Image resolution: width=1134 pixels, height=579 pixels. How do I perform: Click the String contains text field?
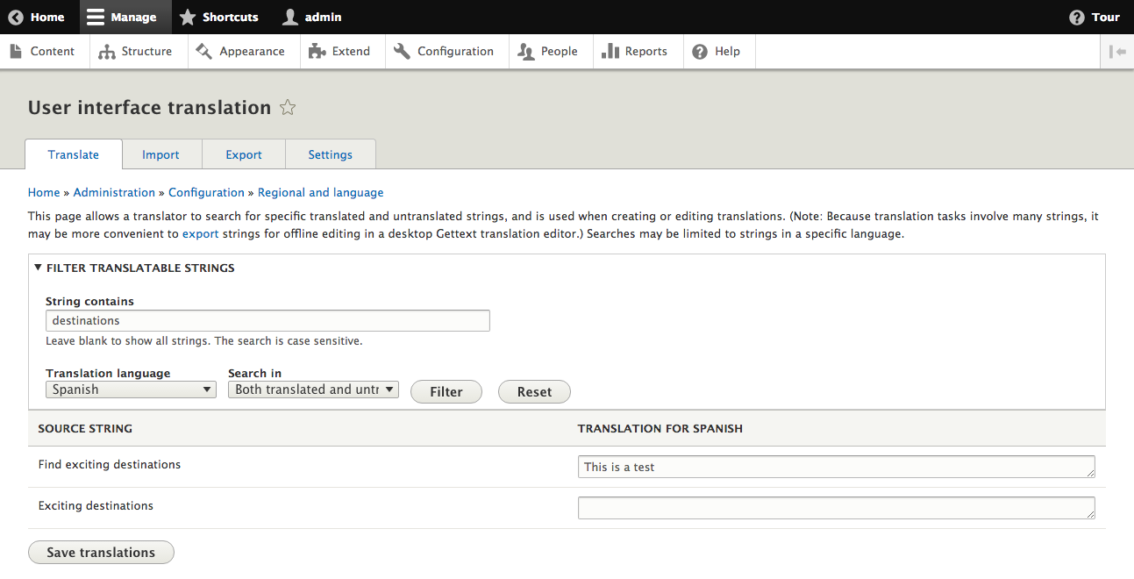pyautogui.click(x=267, y=321)
